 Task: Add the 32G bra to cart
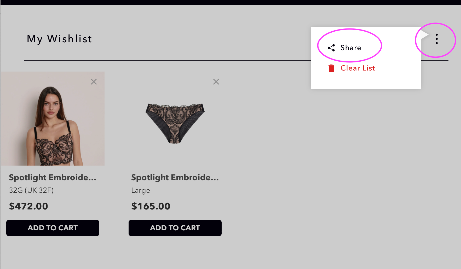pos(53,228)
